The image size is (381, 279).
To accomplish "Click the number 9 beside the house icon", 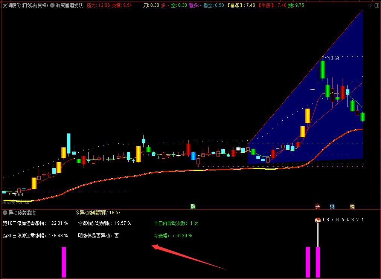I will tap(323, 220).
